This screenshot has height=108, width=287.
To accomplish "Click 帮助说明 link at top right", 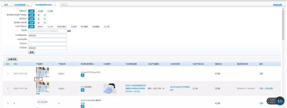I will (277, 5).
